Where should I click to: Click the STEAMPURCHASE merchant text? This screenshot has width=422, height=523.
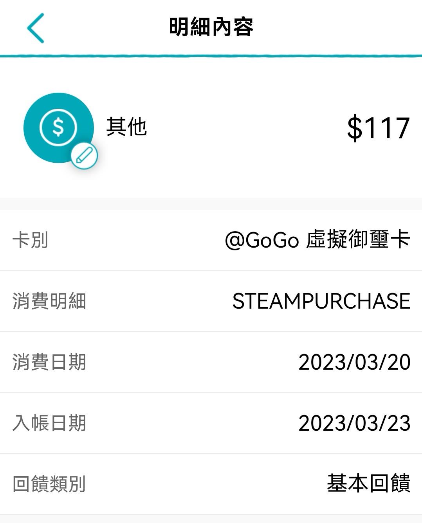(321, 301)
